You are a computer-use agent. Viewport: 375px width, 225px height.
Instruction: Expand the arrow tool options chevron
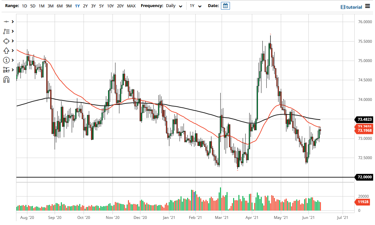12,50
